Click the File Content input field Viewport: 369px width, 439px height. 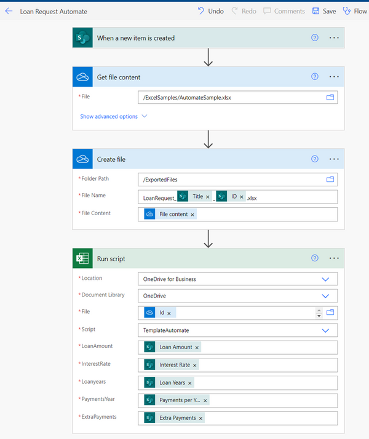(237, 215)
